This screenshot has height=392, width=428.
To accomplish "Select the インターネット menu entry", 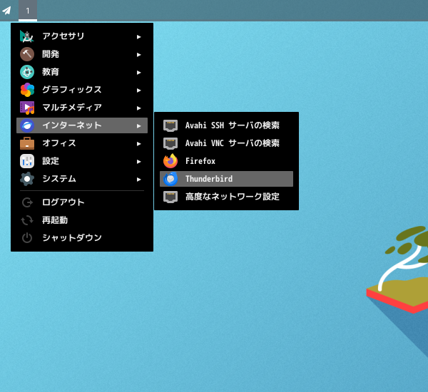I will pos(82,125).
